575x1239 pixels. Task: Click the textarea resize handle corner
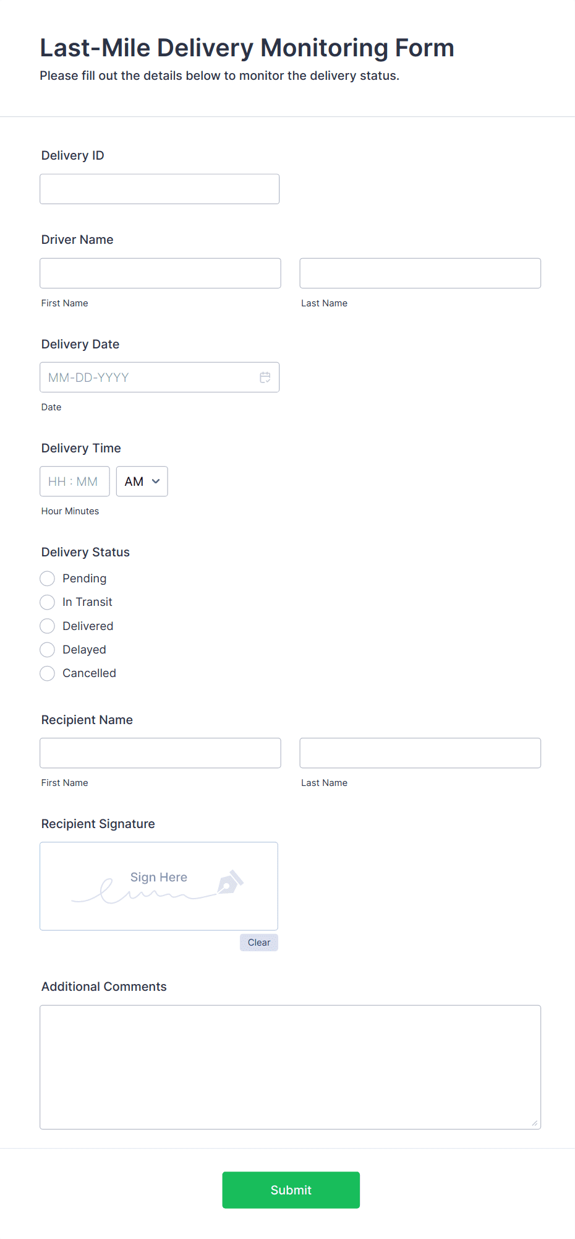[x=534, y=1123]
